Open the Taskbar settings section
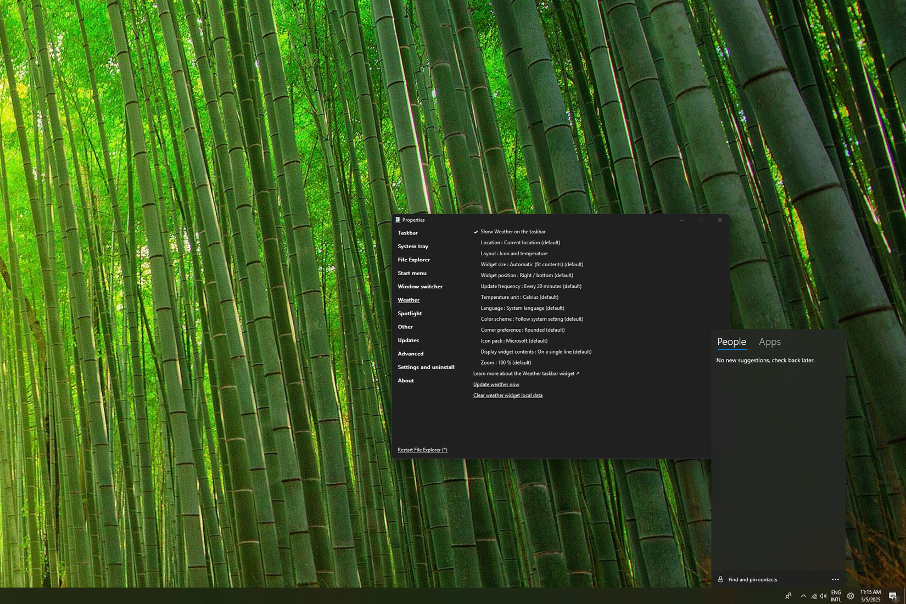906x604 pixels. click(x=407, y=233)
